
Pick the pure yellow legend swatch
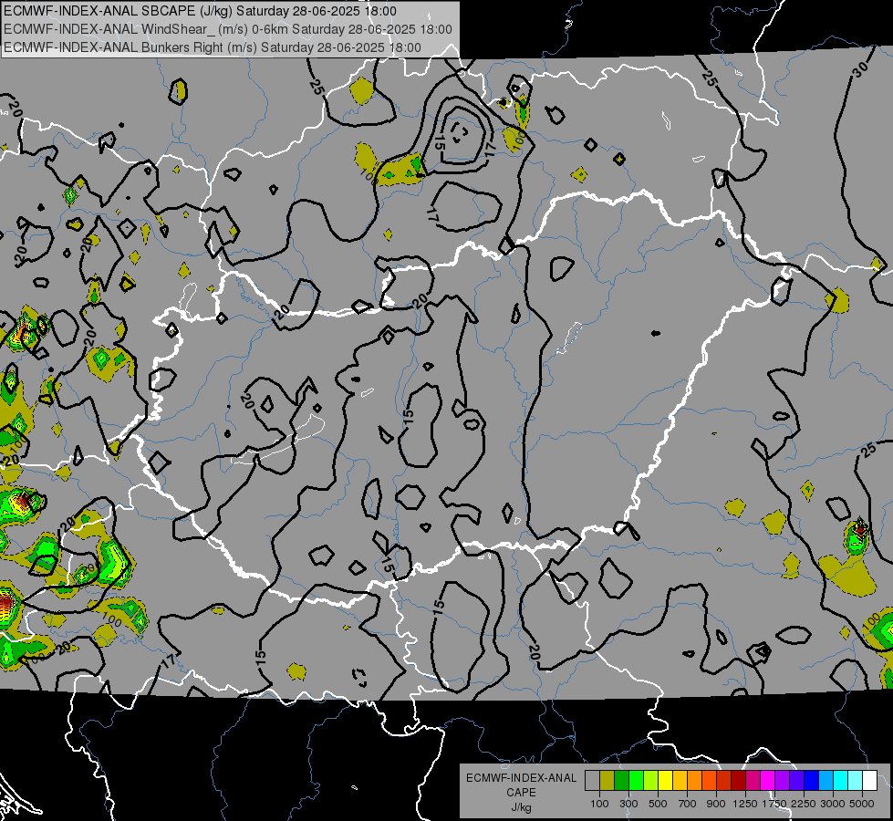coord(665,780)
